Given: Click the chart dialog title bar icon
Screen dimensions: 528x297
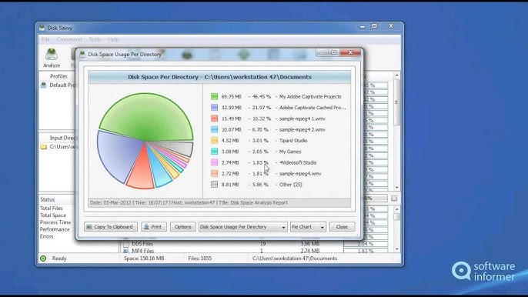Looking at the screenshot, I should [x=82, y=54].
